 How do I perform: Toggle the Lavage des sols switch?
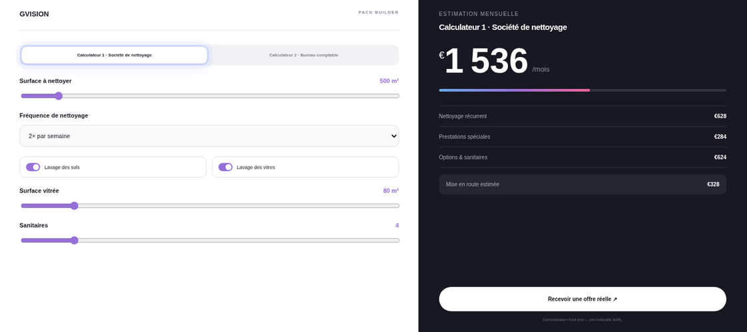[33, 167]
